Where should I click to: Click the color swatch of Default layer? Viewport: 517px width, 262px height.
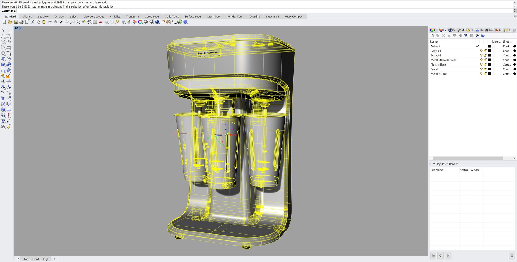(489, 46)
